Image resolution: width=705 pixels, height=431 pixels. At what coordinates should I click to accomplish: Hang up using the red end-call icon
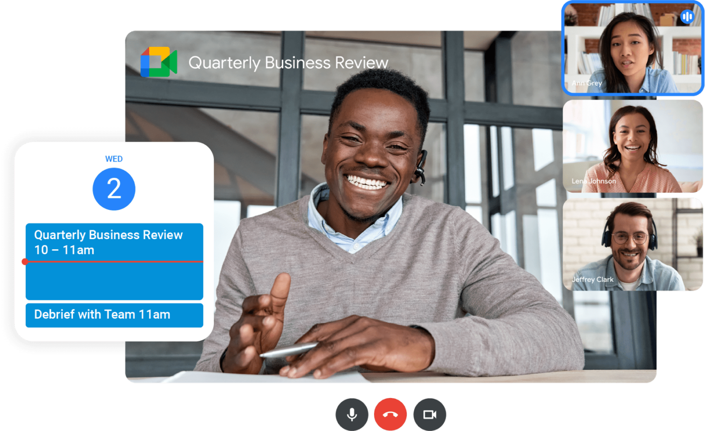pyautogui.click(x=391, y=414)
